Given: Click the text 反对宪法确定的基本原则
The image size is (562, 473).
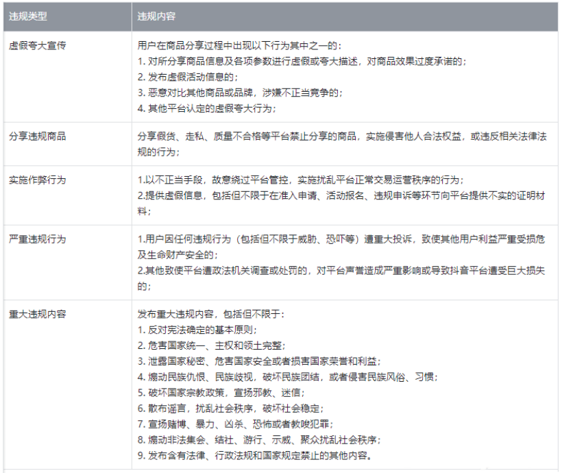Looking at the screenshot, I should [x=199, y=329].
